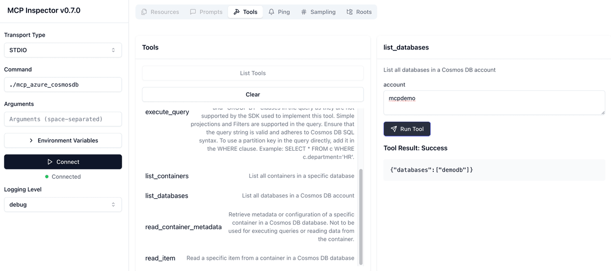Click the green Connected status dot

click(47, 177)
